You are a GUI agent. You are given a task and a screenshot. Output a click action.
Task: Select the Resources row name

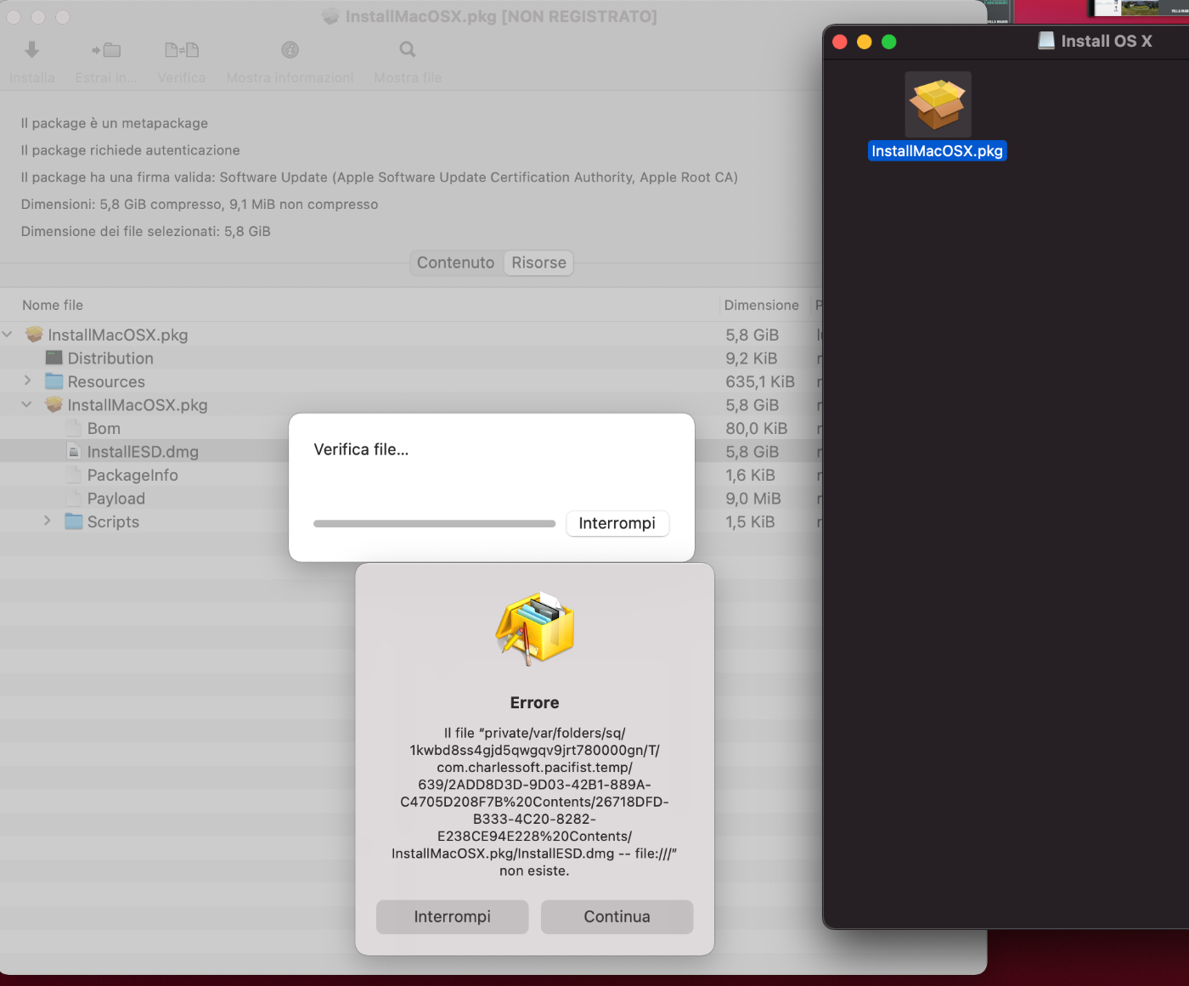tap(106, 381)
